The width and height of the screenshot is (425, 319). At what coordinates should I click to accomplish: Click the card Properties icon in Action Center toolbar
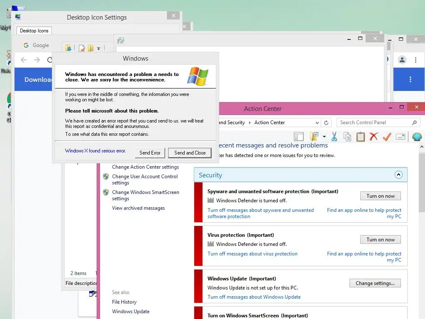(401, 137)
